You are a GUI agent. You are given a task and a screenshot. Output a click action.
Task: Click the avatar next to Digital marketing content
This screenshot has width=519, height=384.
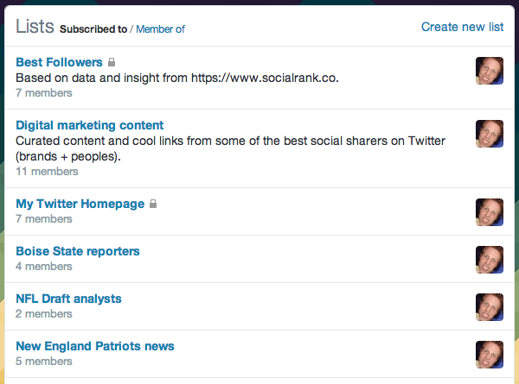[x=490, y=134]
